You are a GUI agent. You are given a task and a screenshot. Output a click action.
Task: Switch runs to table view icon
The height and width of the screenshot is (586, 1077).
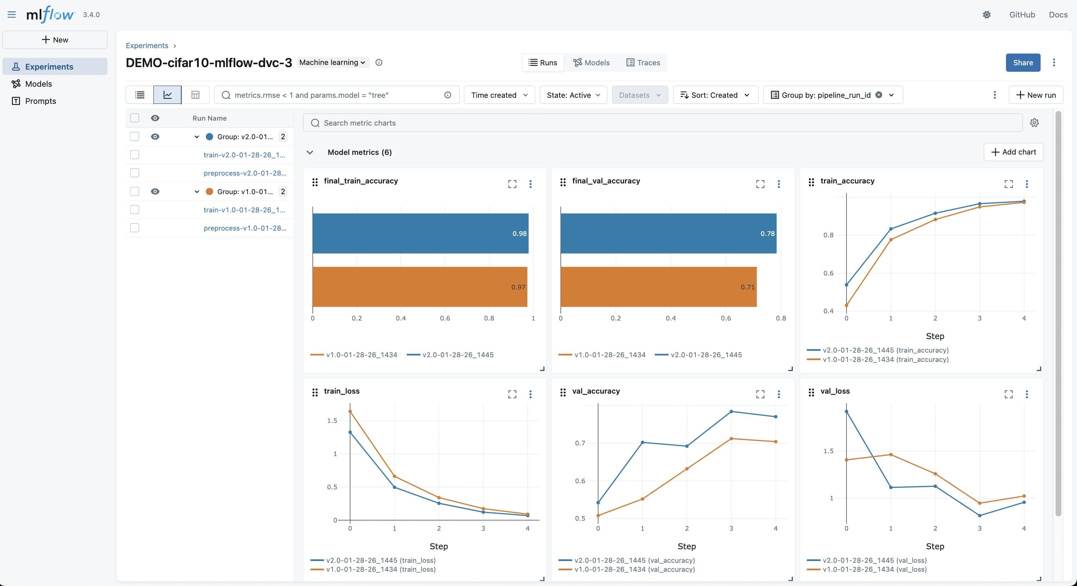pos(195,95)
